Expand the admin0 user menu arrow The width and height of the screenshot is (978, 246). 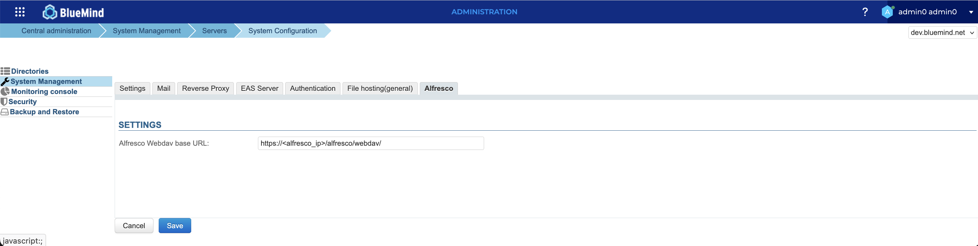(970, 12)
